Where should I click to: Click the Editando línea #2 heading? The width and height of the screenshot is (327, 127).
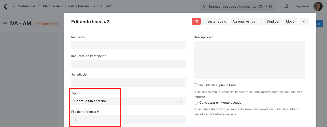coord(90,22)
